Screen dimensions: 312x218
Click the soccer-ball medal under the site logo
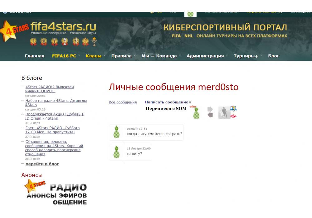coord(65,41)
